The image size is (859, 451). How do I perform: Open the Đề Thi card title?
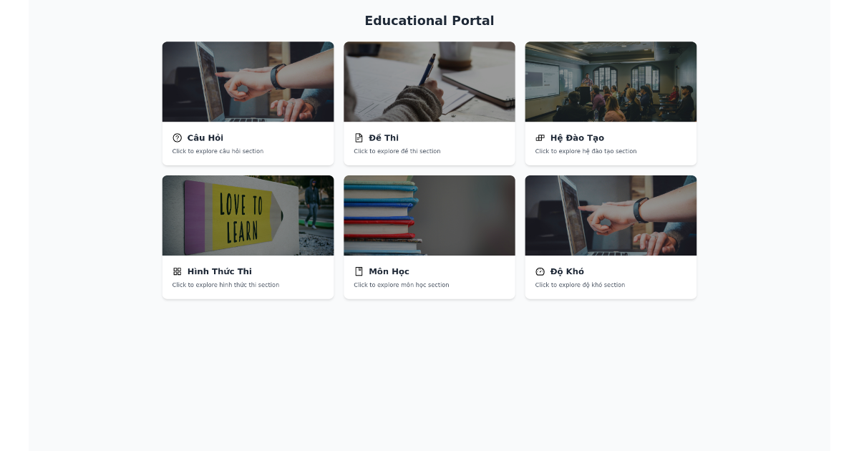click(384, 138)
